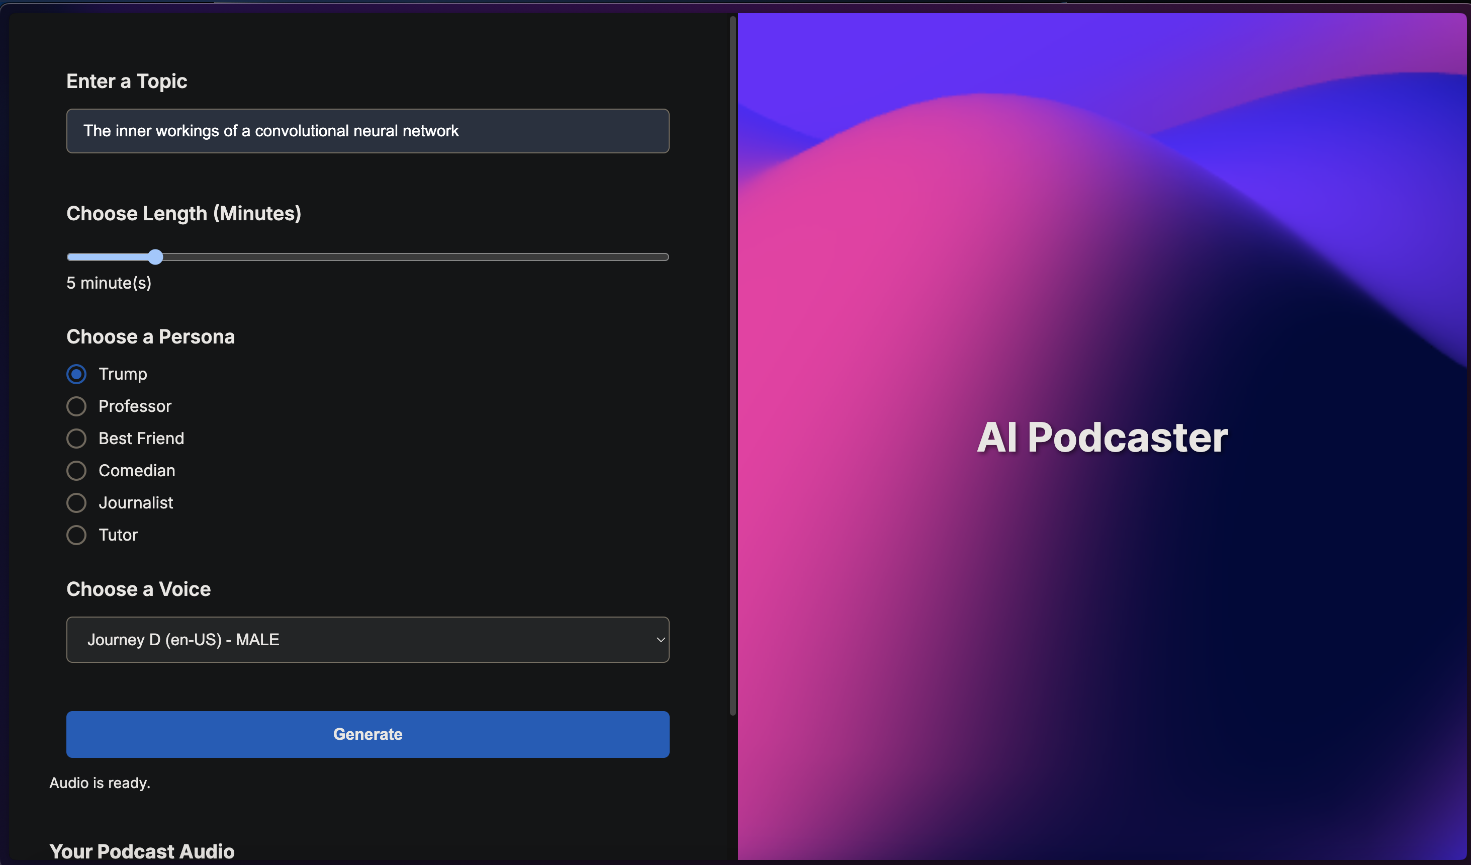Click inside the topic text field
Image resolution: width=1471 pixels, height=865 pixels.
pyautogui.click(x=368, y=131)
